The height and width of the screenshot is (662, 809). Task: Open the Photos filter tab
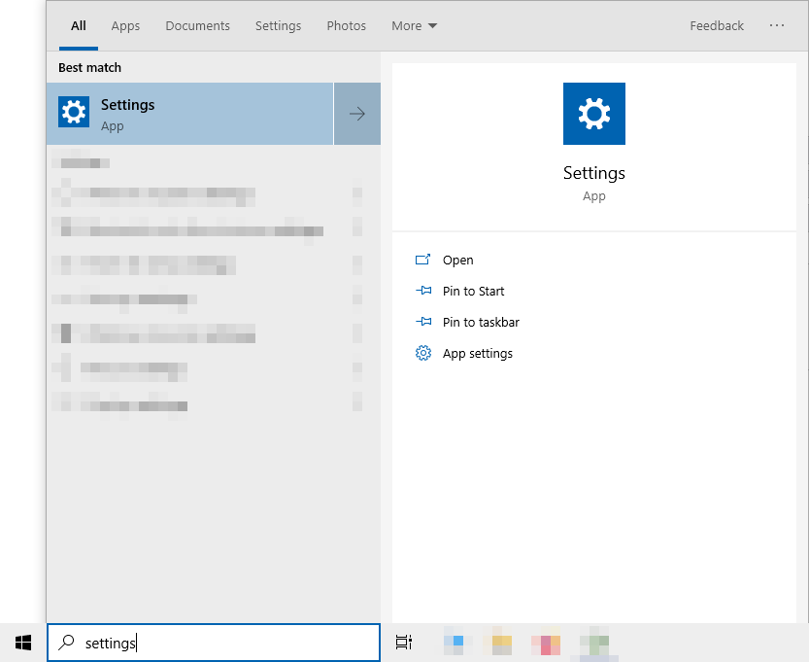pos(346,26)
